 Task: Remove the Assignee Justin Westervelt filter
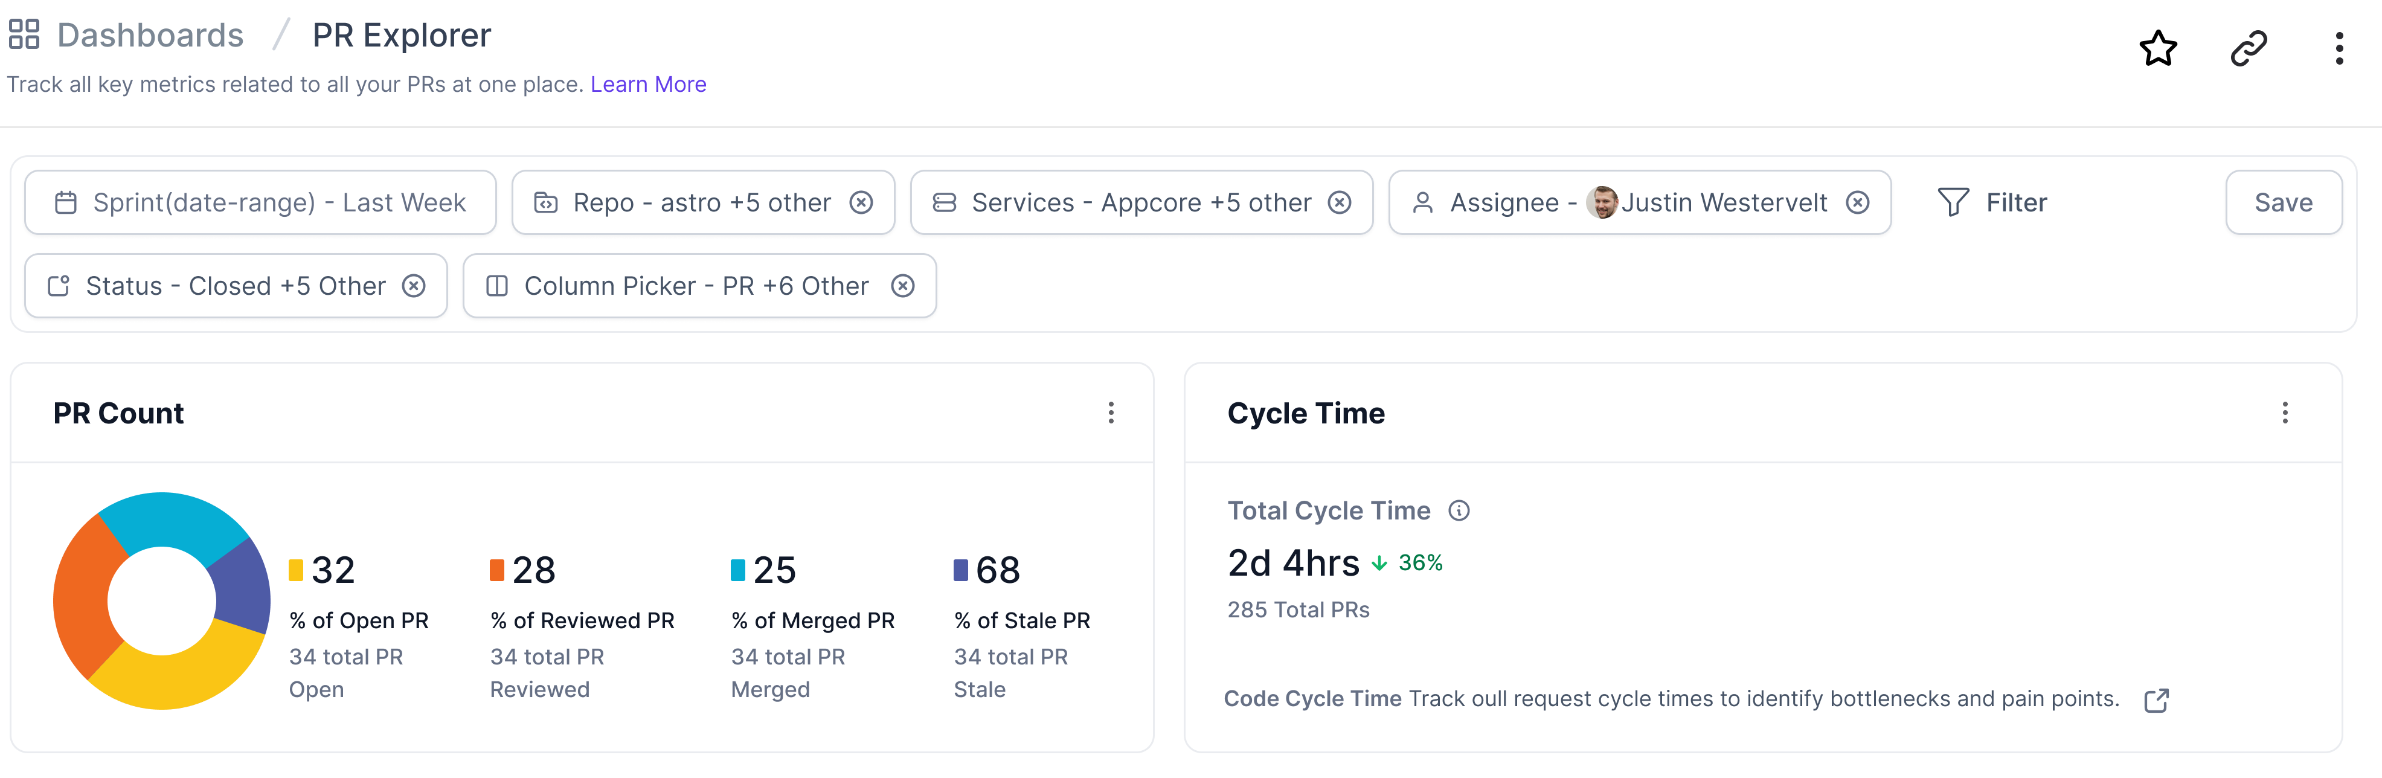[1860, 202]
